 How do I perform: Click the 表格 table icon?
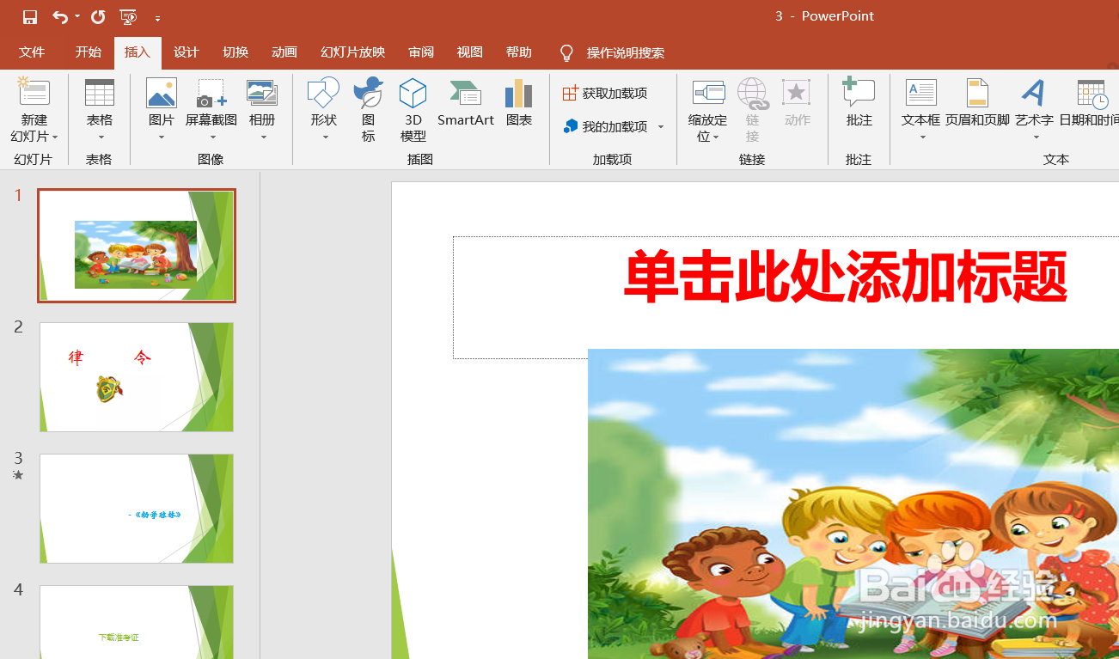point(100,92)
